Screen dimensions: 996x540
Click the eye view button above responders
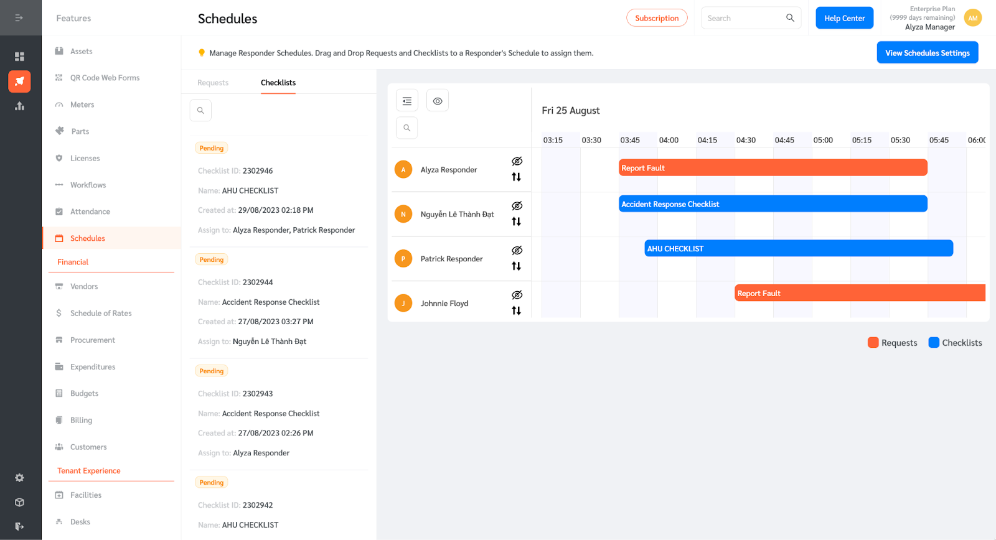(x=438, y=101)
